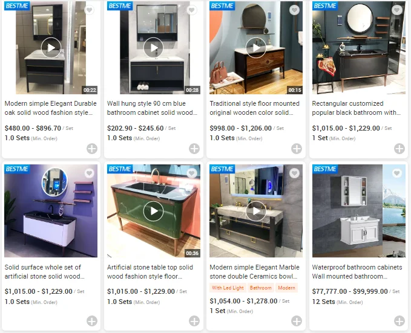Toggle heart on Wall hung 90 cm blue cabinet

192,10
